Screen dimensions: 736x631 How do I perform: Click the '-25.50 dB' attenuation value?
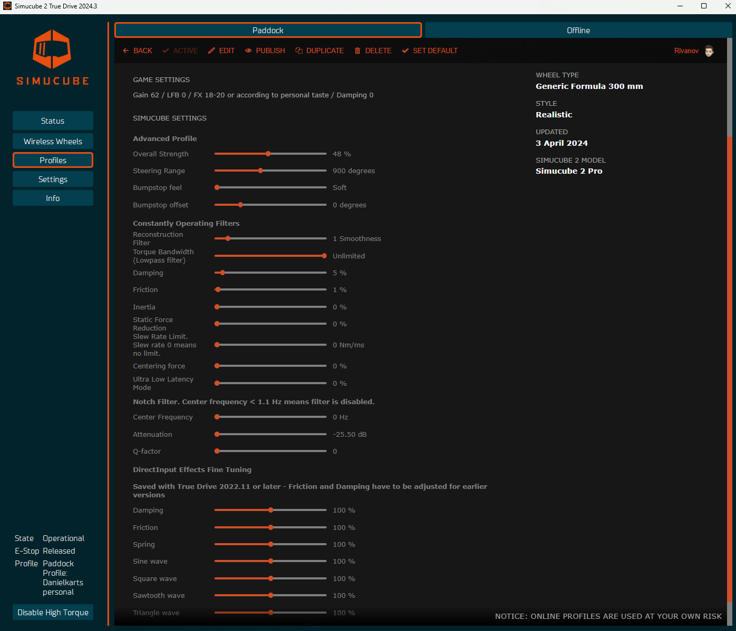tap(350, 434)
